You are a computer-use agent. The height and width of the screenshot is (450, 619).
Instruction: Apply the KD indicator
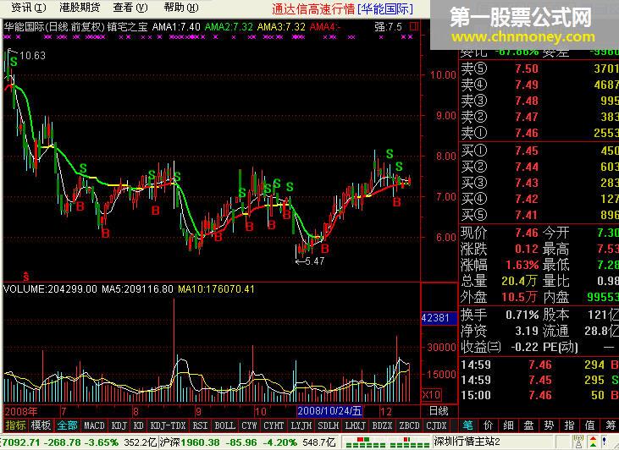[139, 425]
